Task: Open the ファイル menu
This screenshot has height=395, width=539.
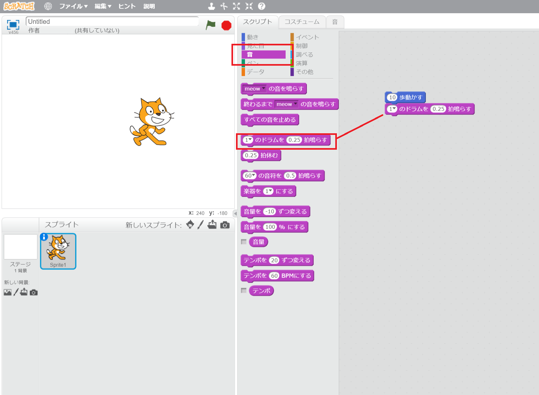Action: pyautogui.click(x=73, y=6)
